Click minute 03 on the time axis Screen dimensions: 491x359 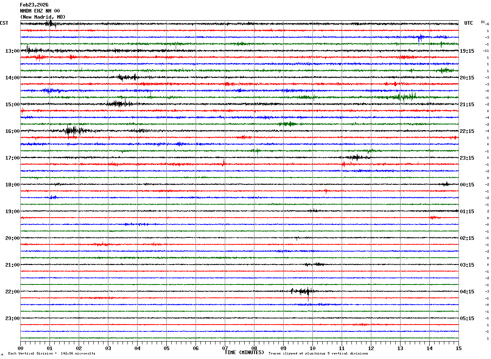[108, 348]
